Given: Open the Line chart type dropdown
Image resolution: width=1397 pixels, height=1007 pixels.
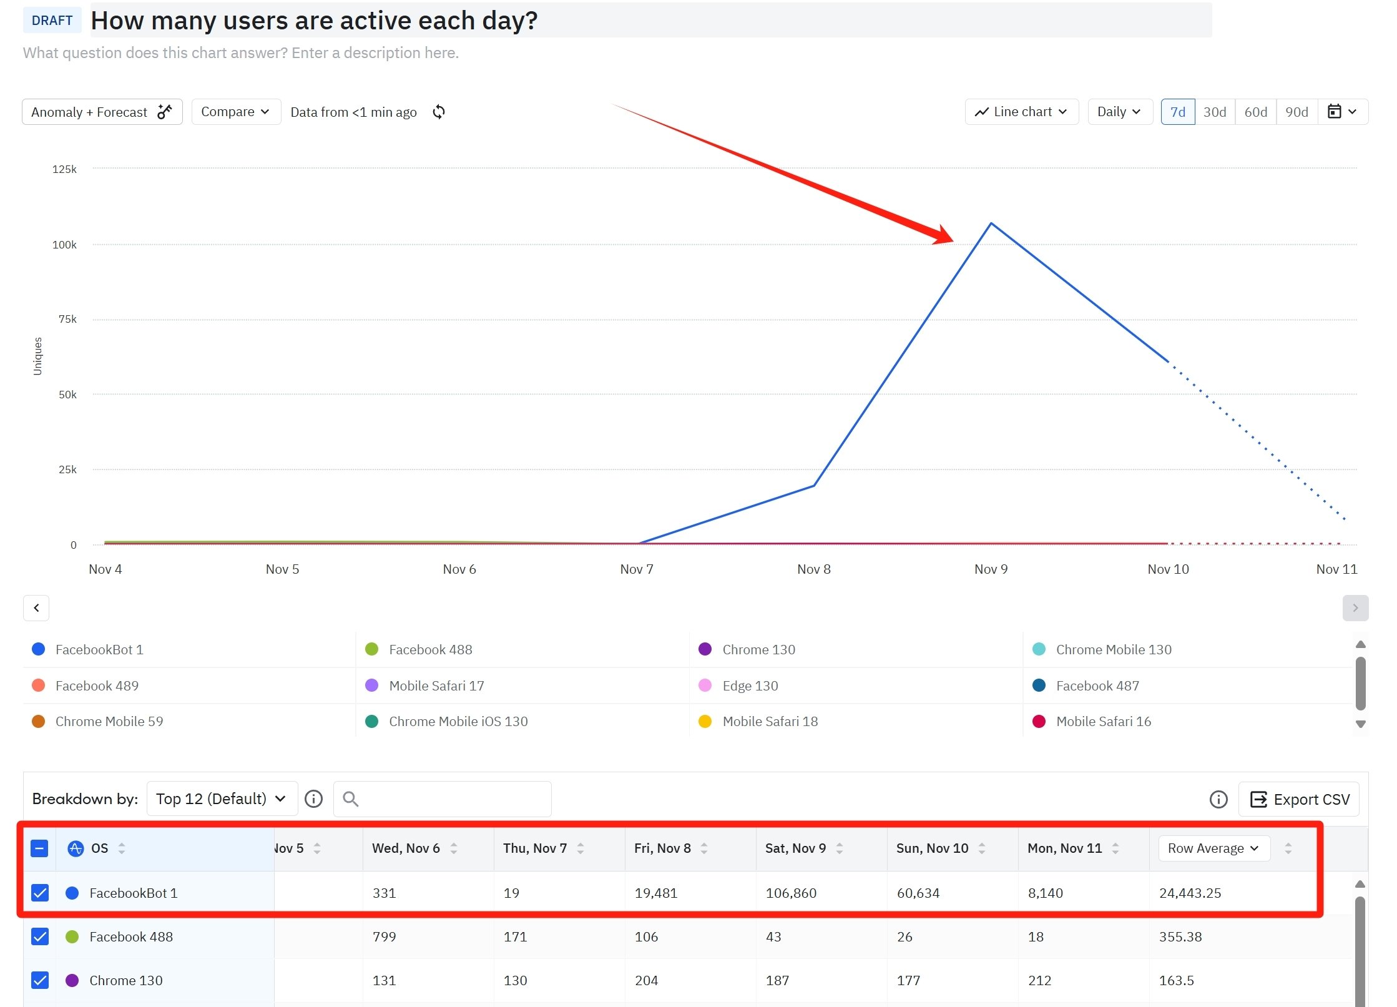Looking at the screenshot, I should tap(1021, 112).
